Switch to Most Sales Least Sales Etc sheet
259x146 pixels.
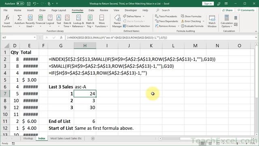[66, 138]
